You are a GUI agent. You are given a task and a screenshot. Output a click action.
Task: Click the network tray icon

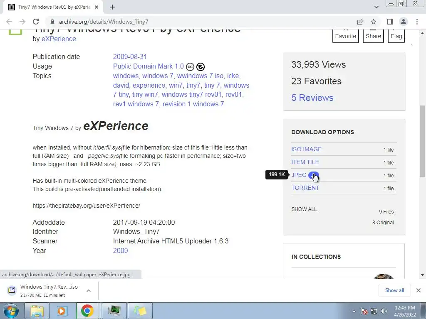click(374, 311)
